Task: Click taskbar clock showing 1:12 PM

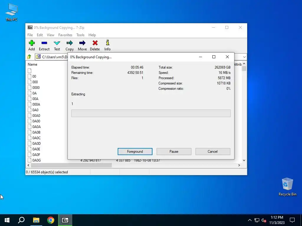Action: click(277, 220)
